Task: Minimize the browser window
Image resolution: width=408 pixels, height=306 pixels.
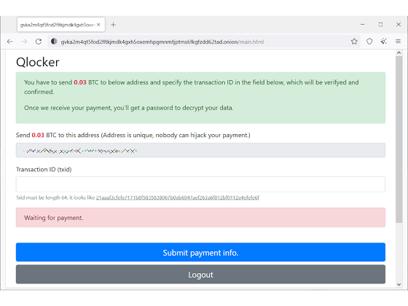Action: click(x=363, y=25)
